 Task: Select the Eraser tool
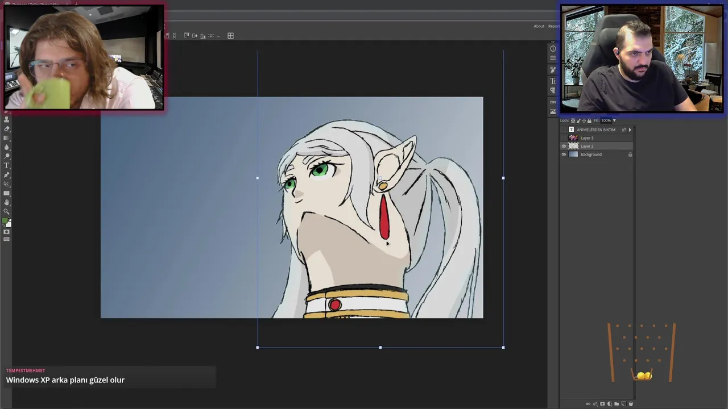pos(7,129)
